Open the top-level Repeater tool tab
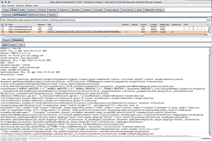Image resolution: width=212 pixels, height=141 pixels. pos(53,10)
